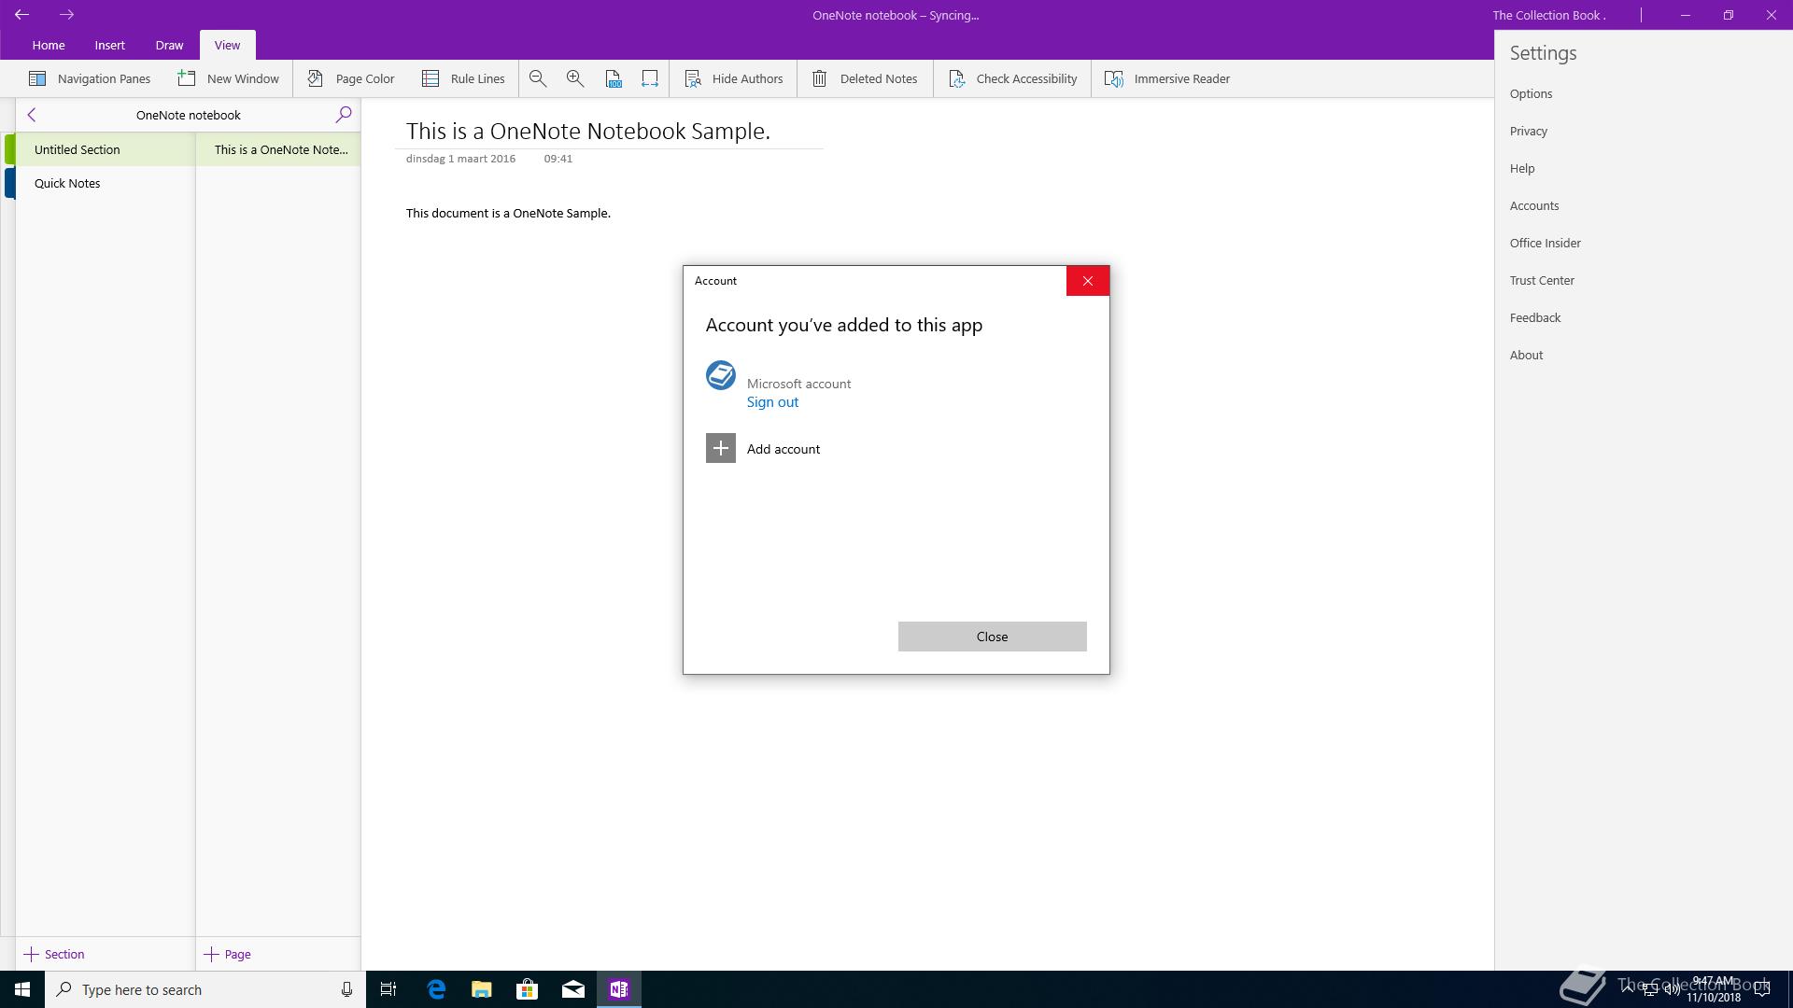Open Mail app from taskbar

pos(573,989)
